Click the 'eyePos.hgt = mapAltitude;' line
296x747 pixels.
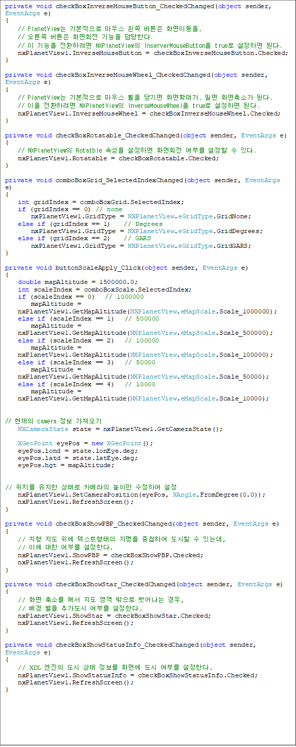[66, 465]
